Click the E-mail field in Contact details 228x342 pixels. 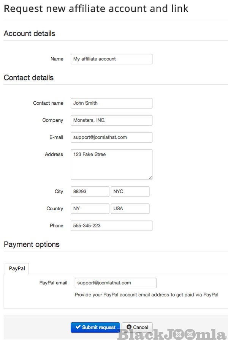pos(111,137)
